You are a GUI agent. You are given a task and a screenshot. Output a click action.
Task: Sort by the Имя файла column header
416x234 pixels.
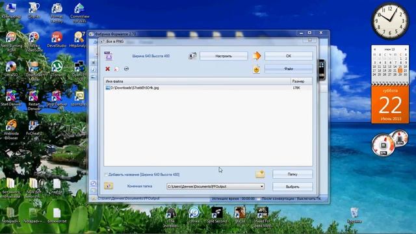click(197, 81)
